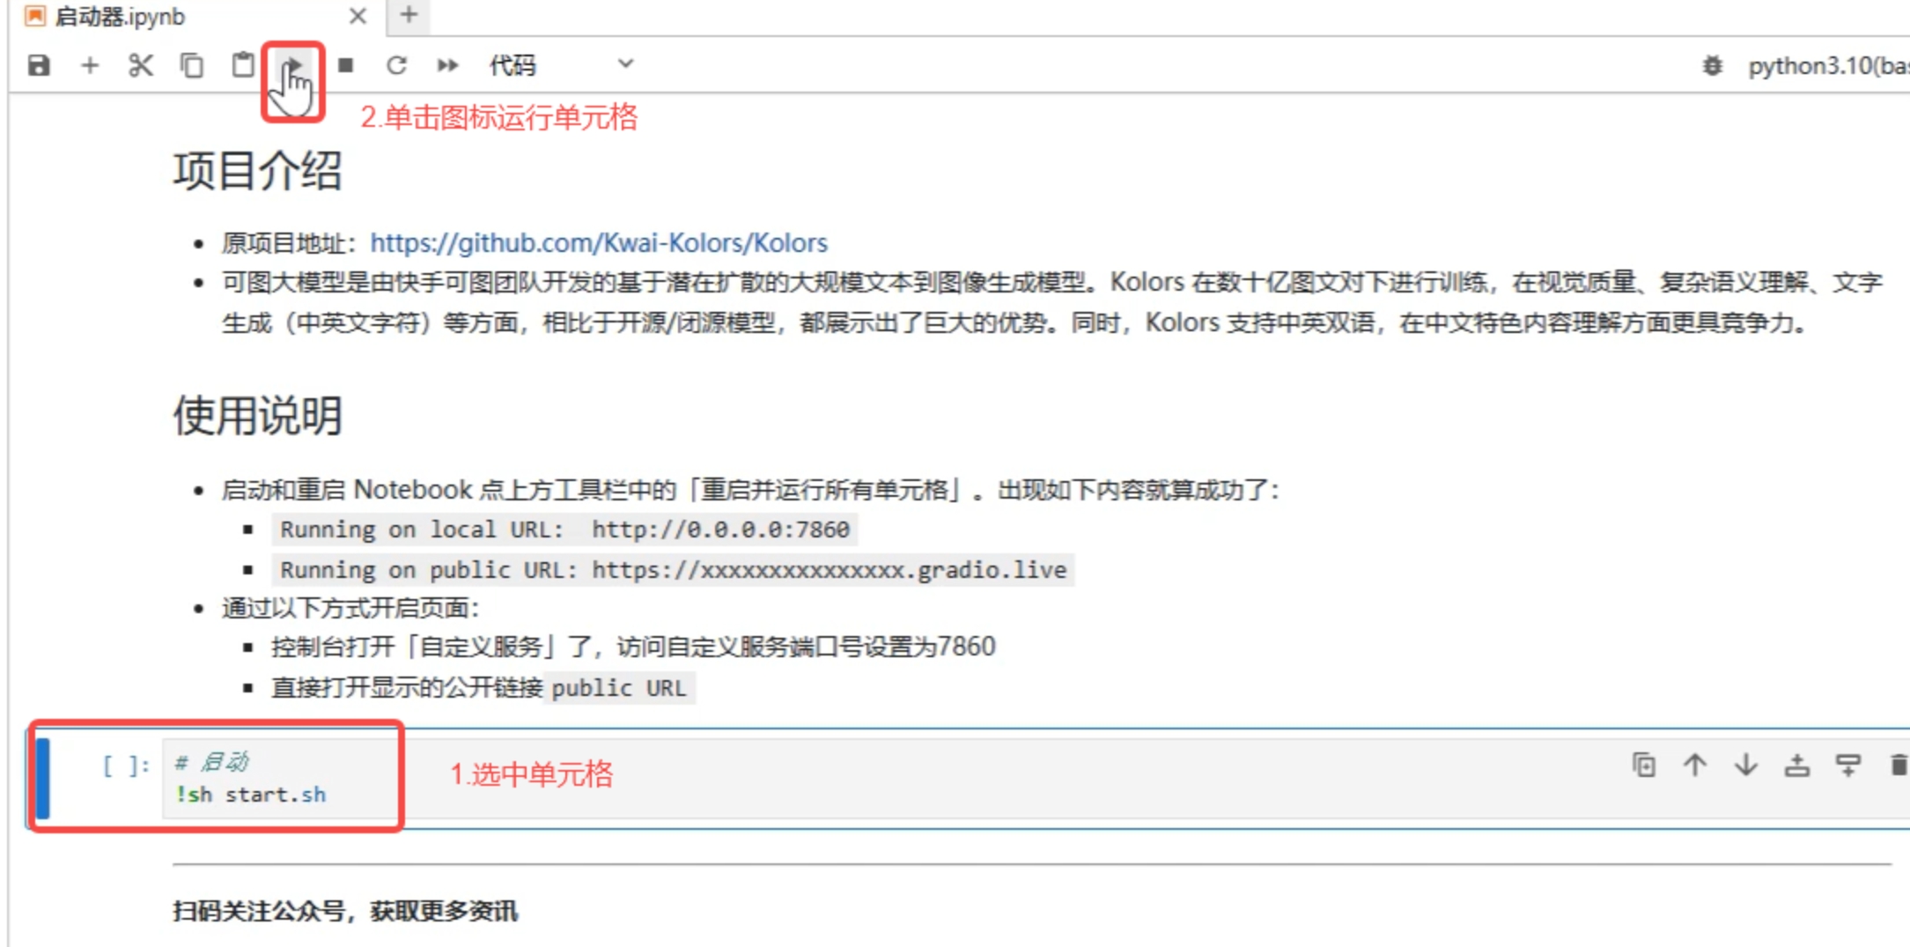Run the selected cell with the play icon
This screenshot has height=947, width=1910.
(x=293, y=65)
